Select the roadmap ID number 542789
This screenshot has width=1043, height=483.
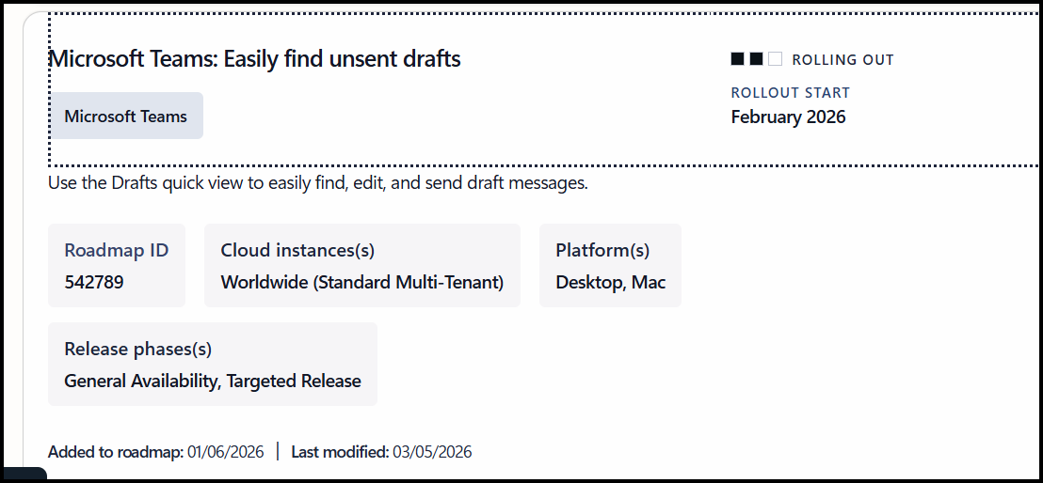(94, 282)
